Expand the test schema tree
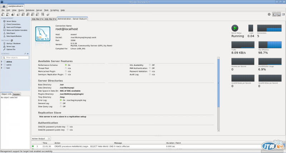 click(x=2, y=68)
